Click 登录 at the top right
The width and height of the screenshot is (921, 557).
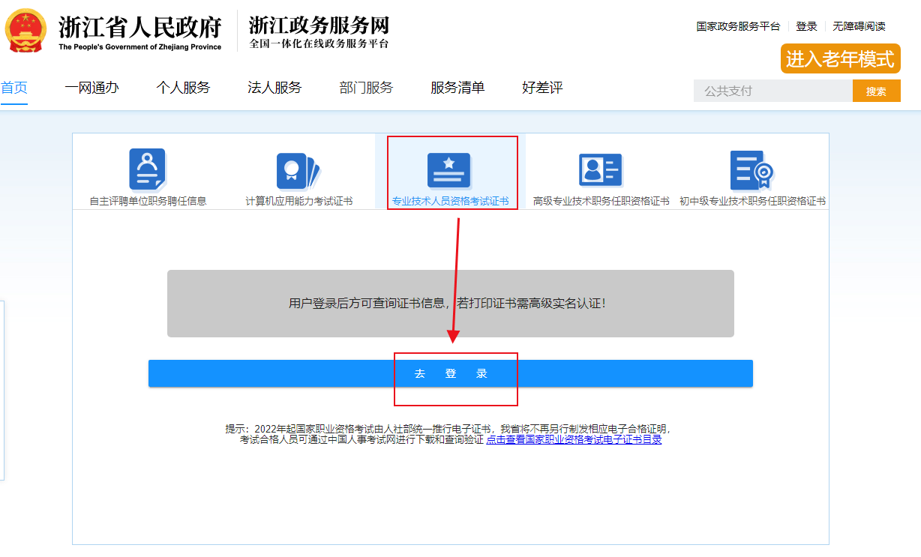coord(806,25)
